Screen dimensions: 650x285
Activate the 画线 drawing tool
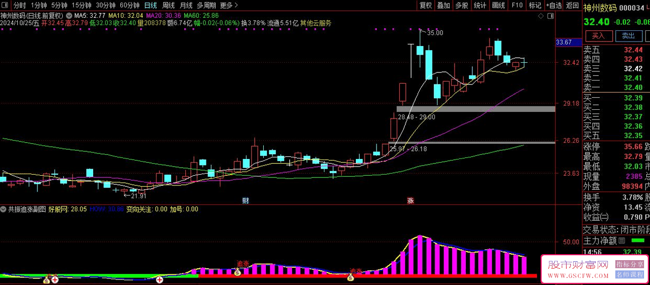coord(498,5)
